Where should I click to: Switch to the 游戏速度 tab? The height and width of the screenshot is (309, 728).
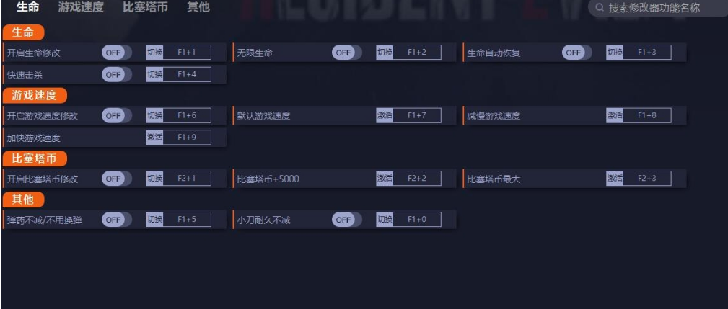81,8
